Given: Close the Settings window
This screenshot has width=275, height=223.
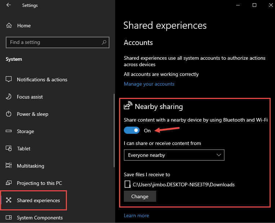Looking at the screenshot, I should click(x=271, y=5).
